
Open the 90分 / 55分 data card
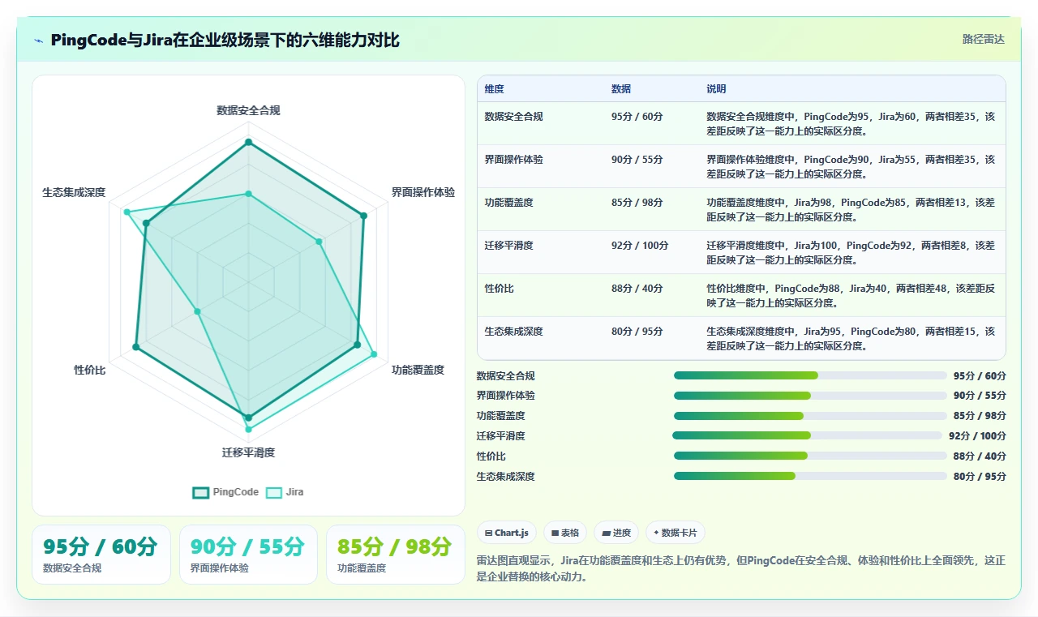click(248, 555)
